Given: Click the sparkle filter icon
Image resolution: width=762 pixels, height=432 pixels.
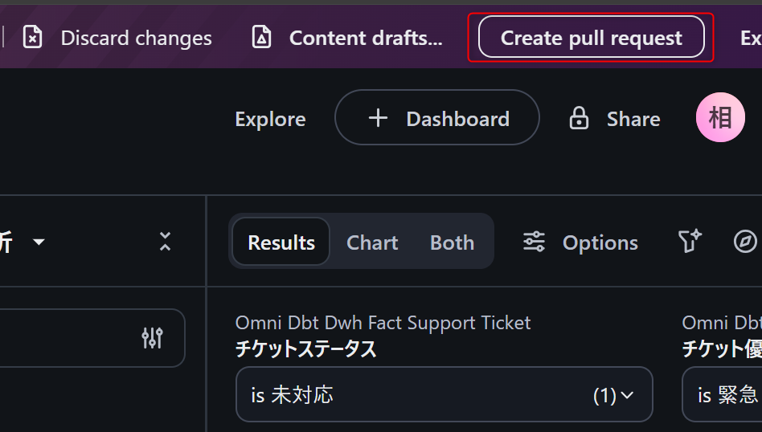Looking at the screenshot, I should click(x=690, y=242).
